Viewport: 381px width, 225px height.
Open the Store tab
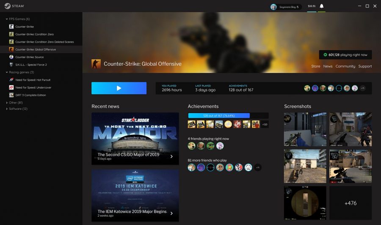point(315,66)
